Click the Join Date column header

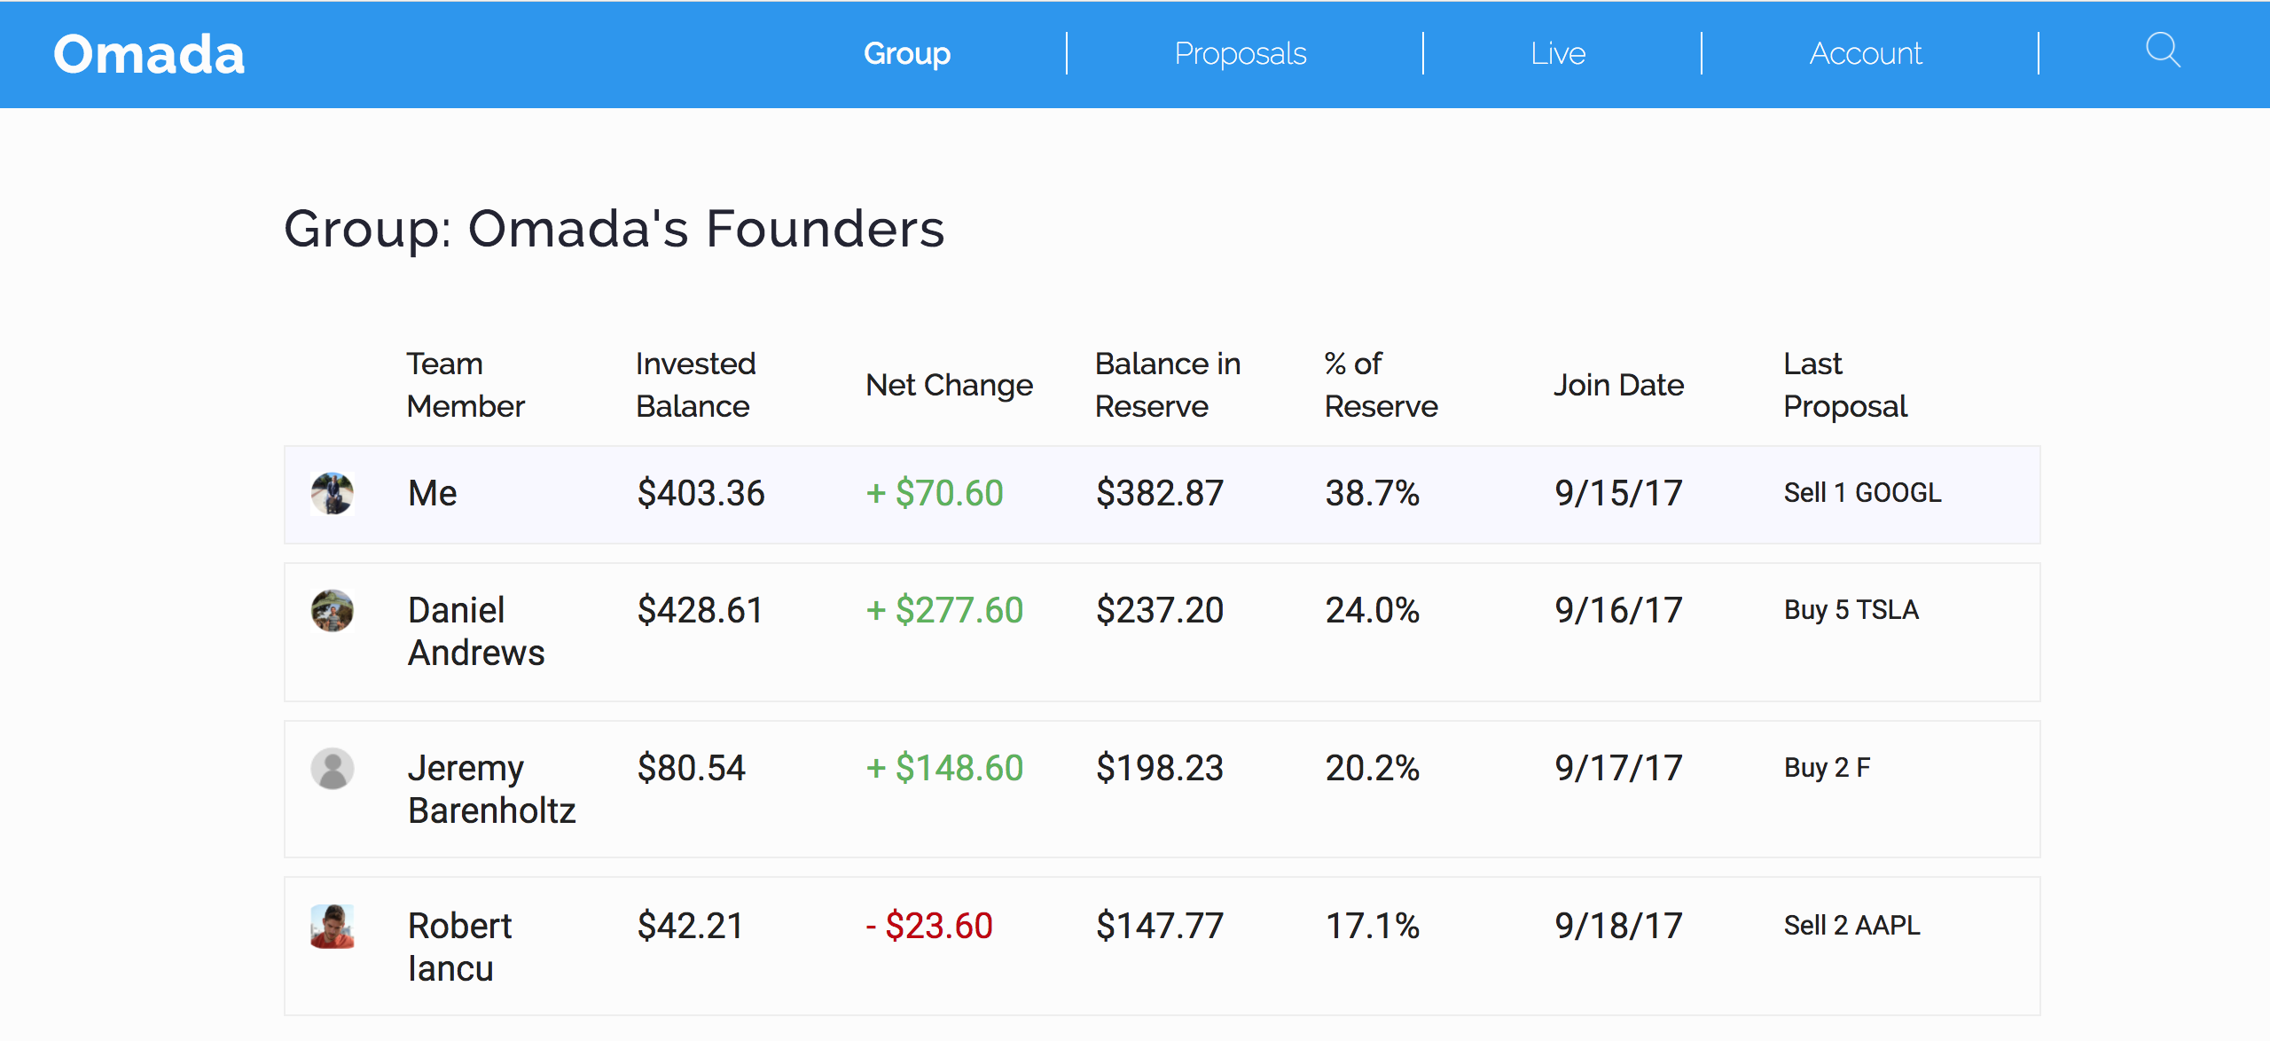point(1618,385)
